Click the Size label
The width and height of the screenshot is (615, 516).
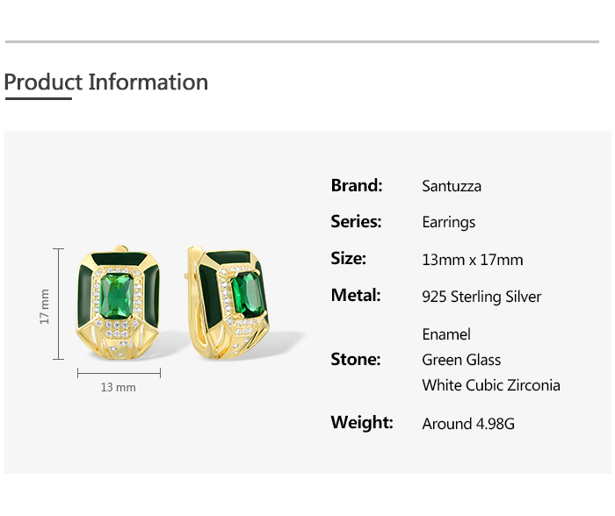[x=348, y=259]
